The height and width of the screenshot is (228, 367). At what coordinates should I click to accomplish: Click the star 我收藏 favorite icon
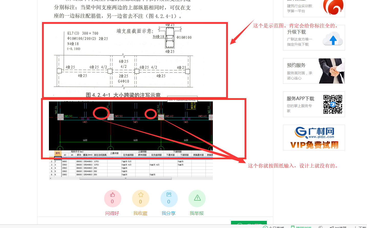tap(141, 199)
